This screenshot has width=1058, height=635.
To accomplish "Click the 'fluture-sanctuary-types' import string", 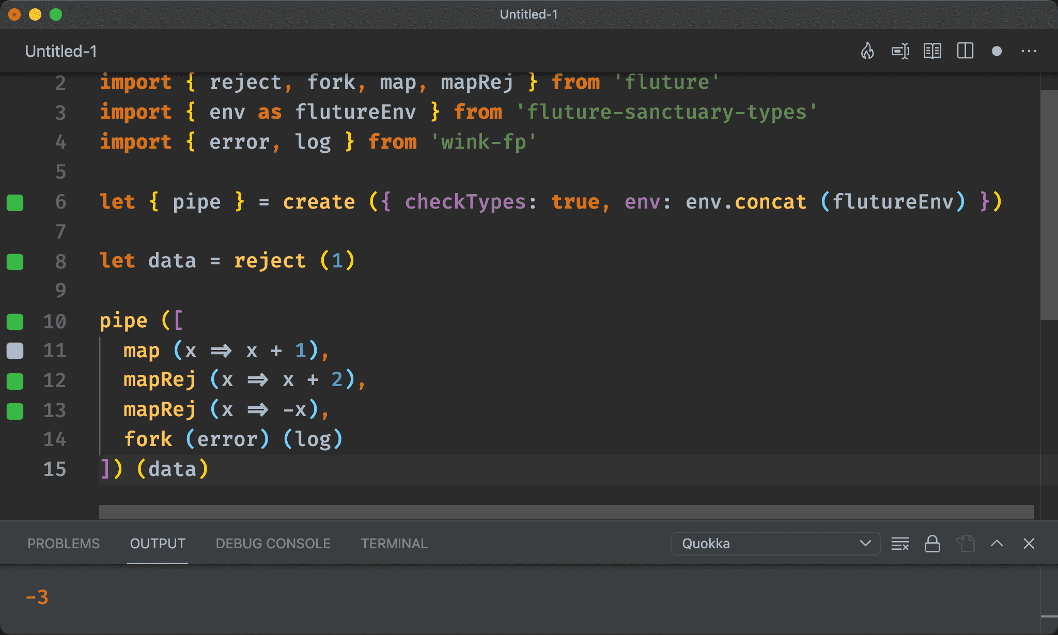I will tap(666, 112).
